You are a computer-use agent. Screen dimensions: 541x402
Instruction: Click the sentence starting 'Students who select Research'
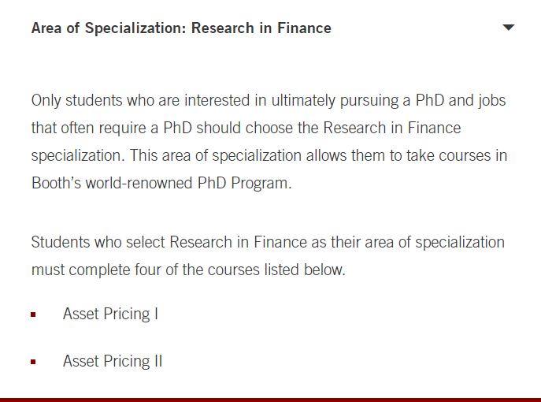(x=268, y=255)
